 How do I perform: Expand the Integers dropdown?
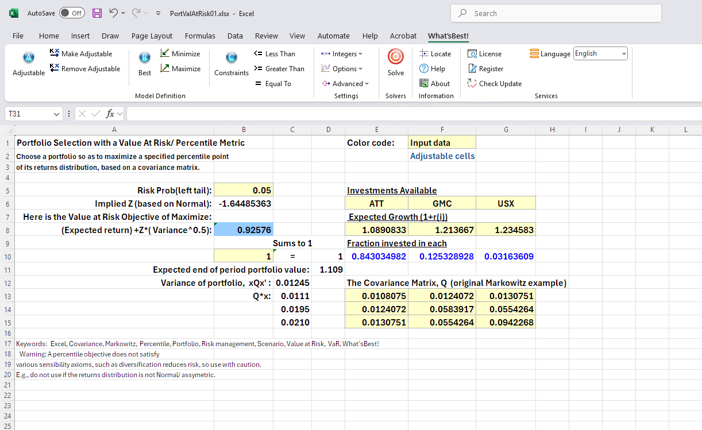[x=342, y=54]
